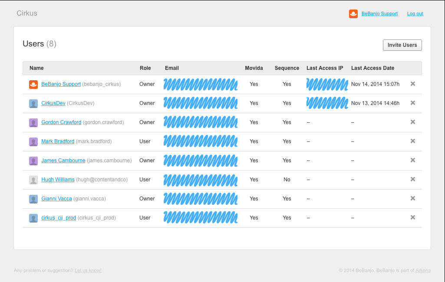Open the Gianni Vacca user link
Image resolution: width=445 pixels, height=282 pixels.
56,199
